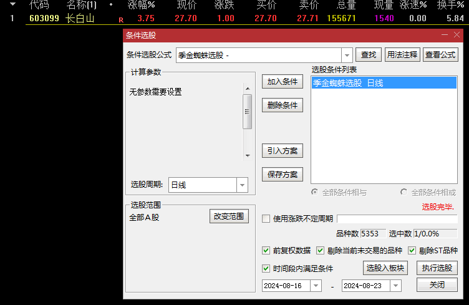This screenshot has height=305, width=469.
Task: Close the 条件选股 dialog with X
Action: (x=457, y=35)
